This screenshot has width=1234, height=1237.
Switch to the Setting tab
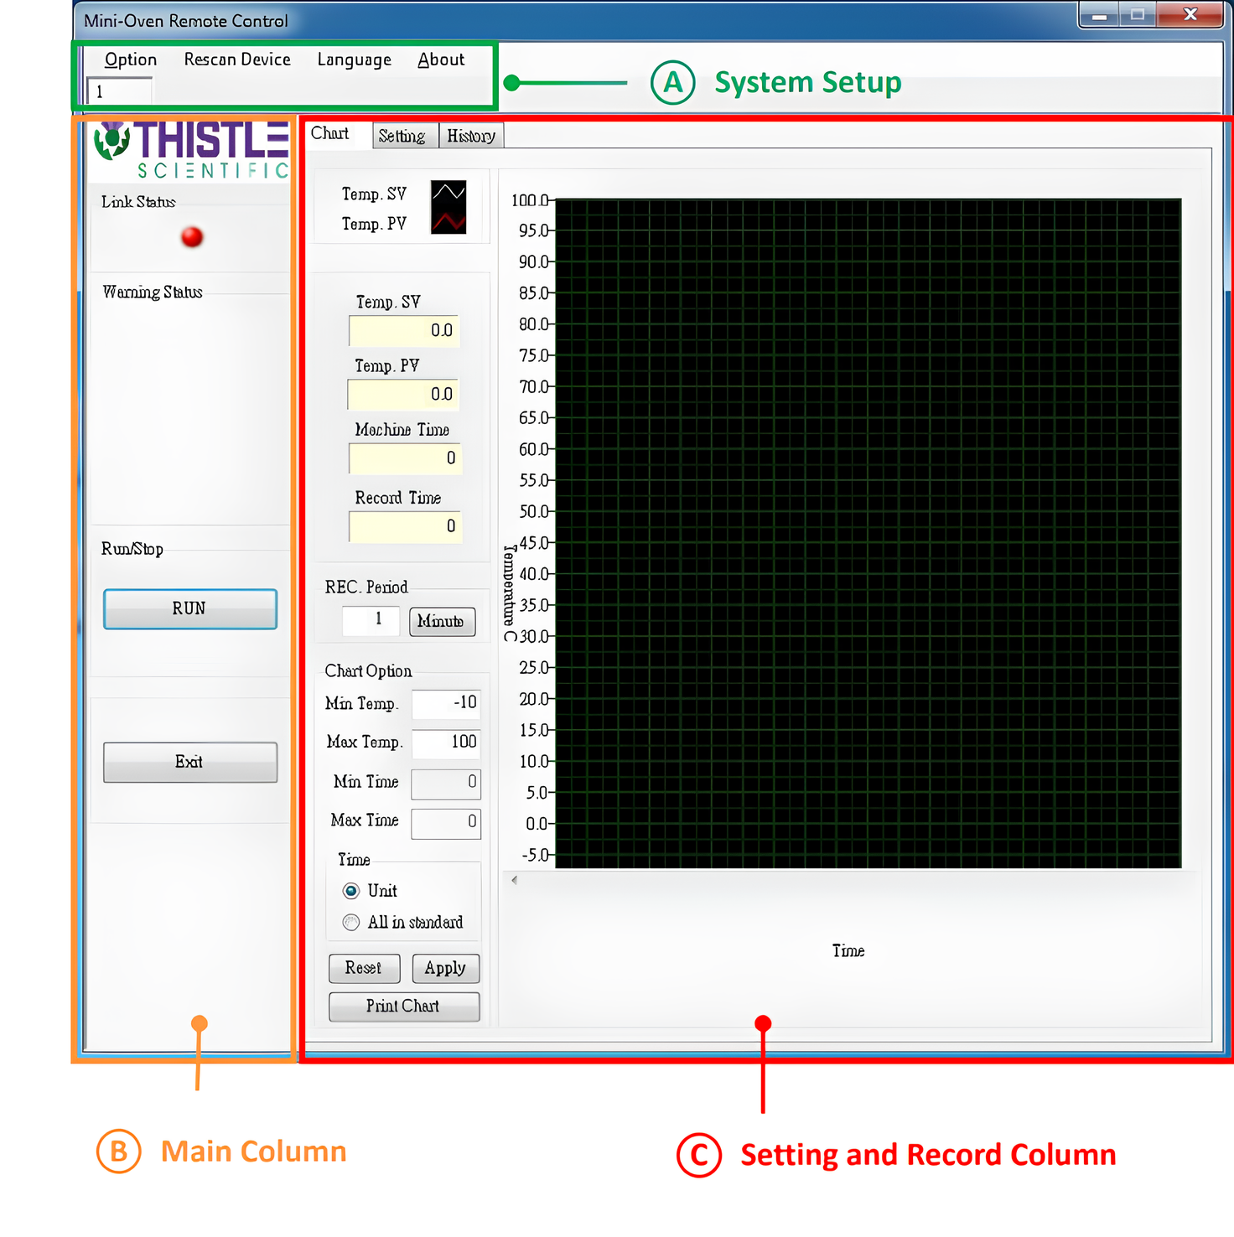tap(402, 136)
